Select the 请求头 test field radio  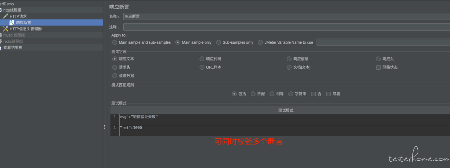click(x=115, y=67)
